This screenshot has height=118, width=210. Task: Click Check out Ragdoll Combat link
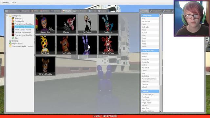(23, 47)
